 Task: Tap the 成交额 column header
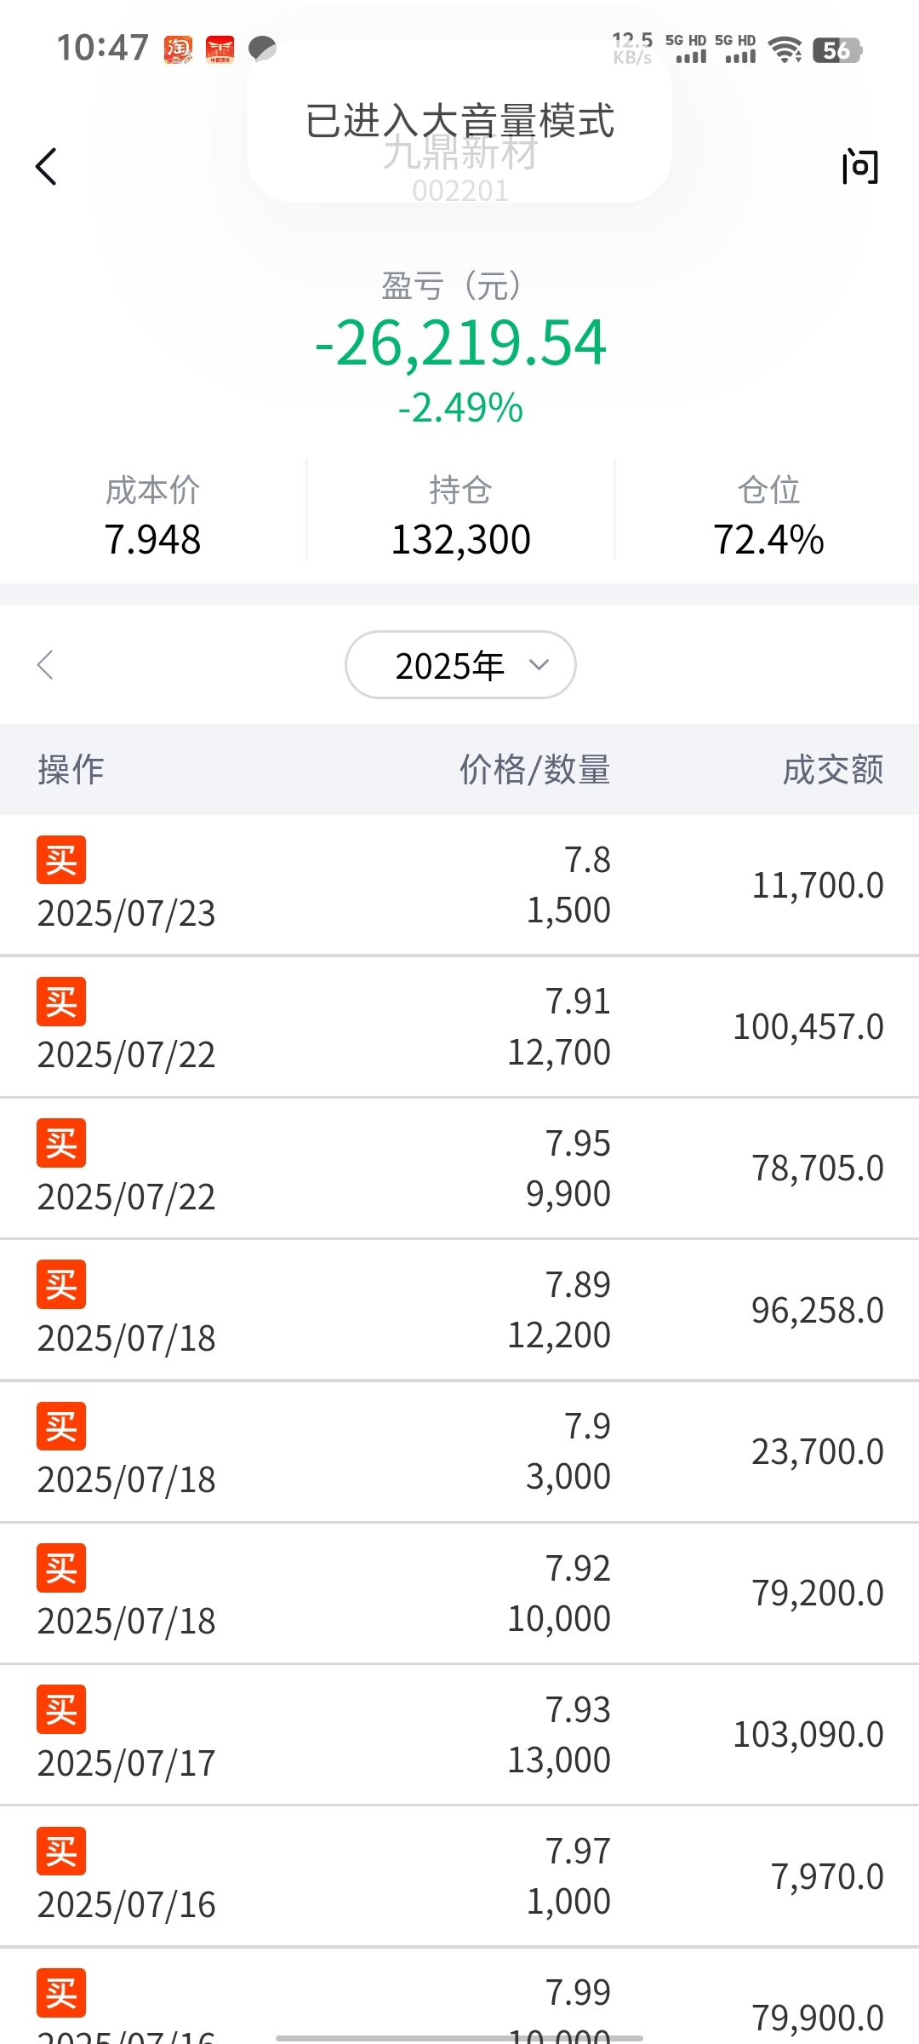[833, 770]
